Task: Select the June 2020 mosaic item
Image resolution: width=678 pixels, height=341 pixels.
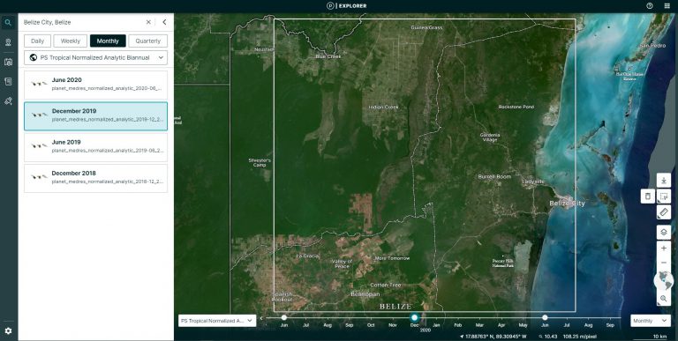Action: [95, 85]
